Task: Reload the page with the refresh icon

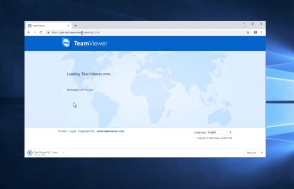Action: coord(41,32)
